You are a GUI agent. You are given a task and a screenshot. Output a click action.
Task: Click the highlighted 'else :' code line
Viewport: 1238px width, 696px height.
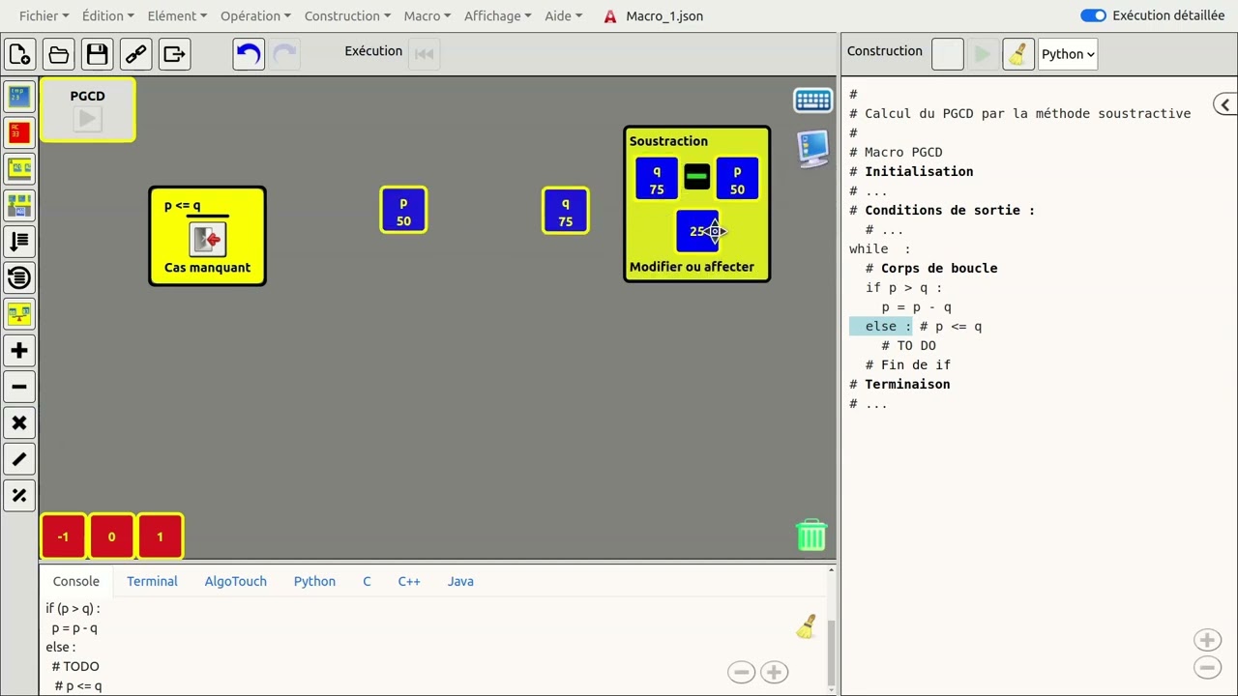point(881,326)
